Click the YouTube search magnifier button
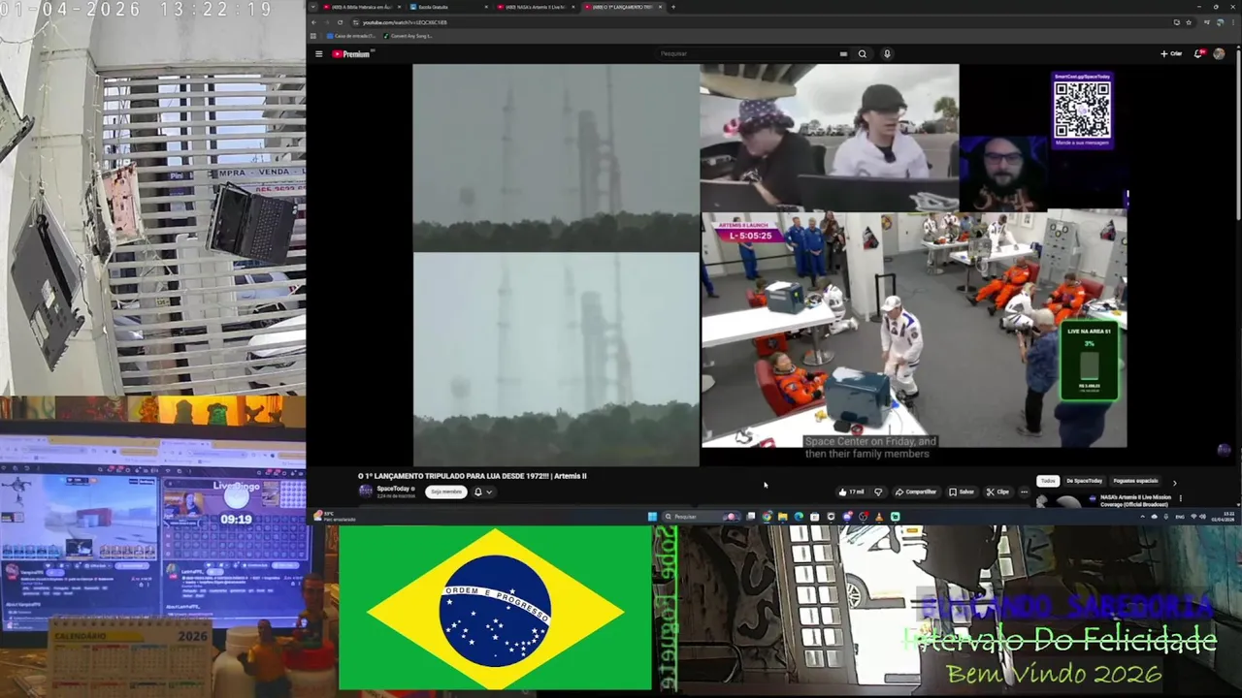 pyautogui.click(x=862, y=54)
